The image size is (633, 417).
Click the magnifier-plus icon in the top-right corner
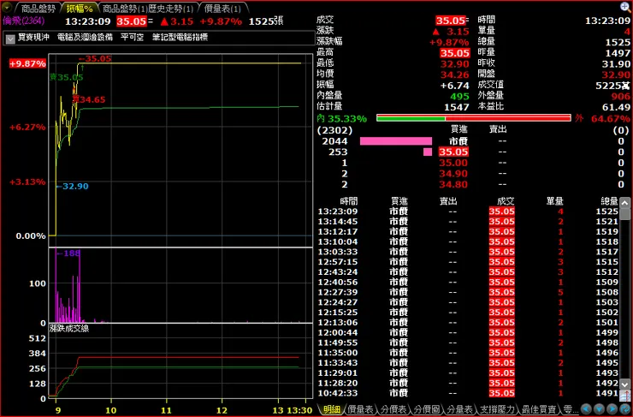tap(626, 7)
